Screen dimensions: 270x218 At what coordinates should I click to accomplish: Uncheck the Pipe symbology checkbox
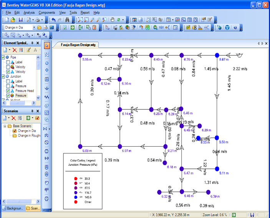click(4, 57)
